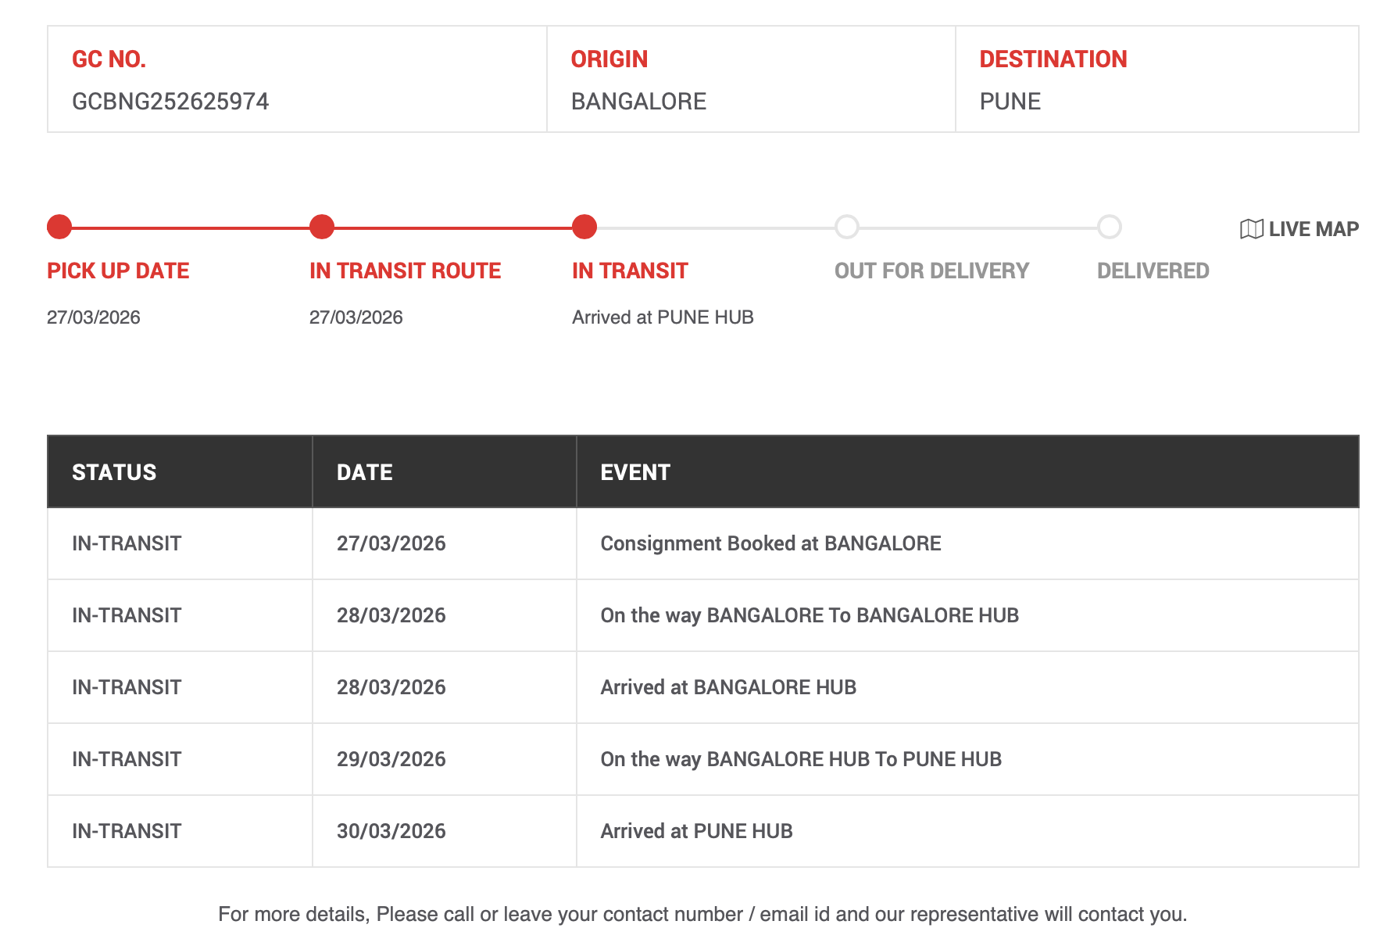1394x946 pixels.
Task: Click the On the way BANGALORE To BANGALORE HUB event
Action: tap(810, 615)
